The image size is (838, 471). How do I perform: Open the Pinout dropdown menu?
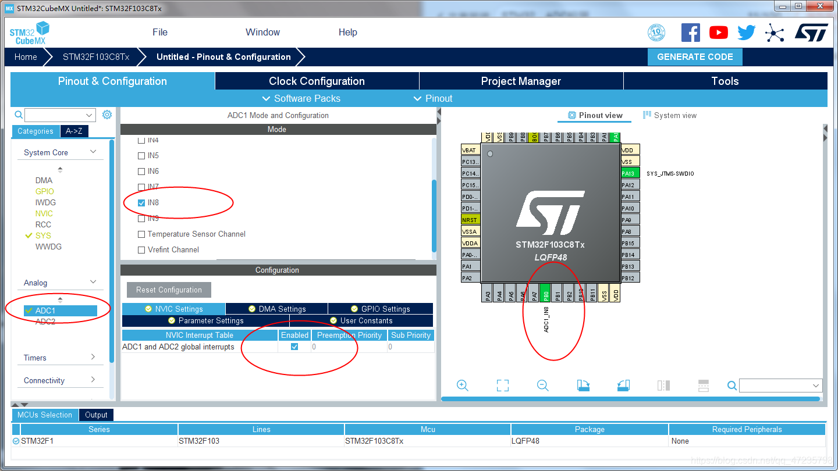(x=433, y=98)
